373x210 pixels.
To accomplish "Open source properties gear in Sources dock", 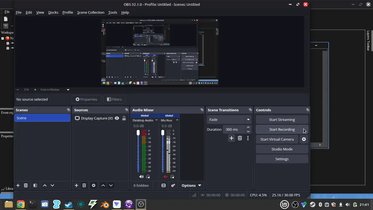I will [94, 185].
